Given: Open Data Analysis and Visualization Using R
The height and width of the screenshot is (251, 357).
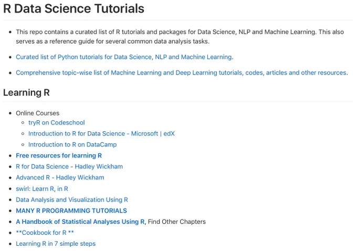Looking at the screenshot, I should tap(72, 200).
